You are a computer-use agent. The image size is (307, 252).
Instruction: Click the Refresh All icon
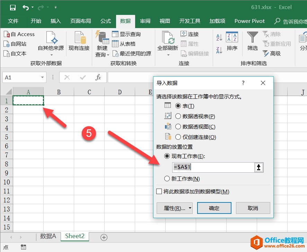point(168,42)
